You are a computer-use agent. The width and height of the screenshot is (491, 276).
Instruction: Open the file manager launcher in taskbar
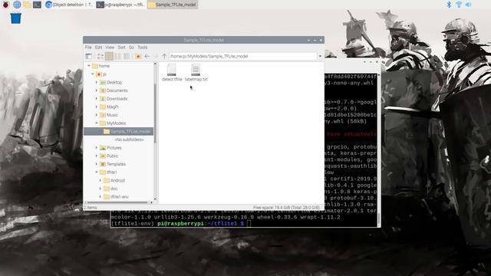tap(27, 5)
